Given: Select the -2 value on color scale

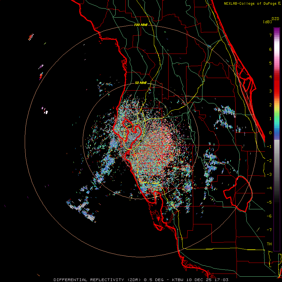Looking at the screenshot, I should (269, 161).
